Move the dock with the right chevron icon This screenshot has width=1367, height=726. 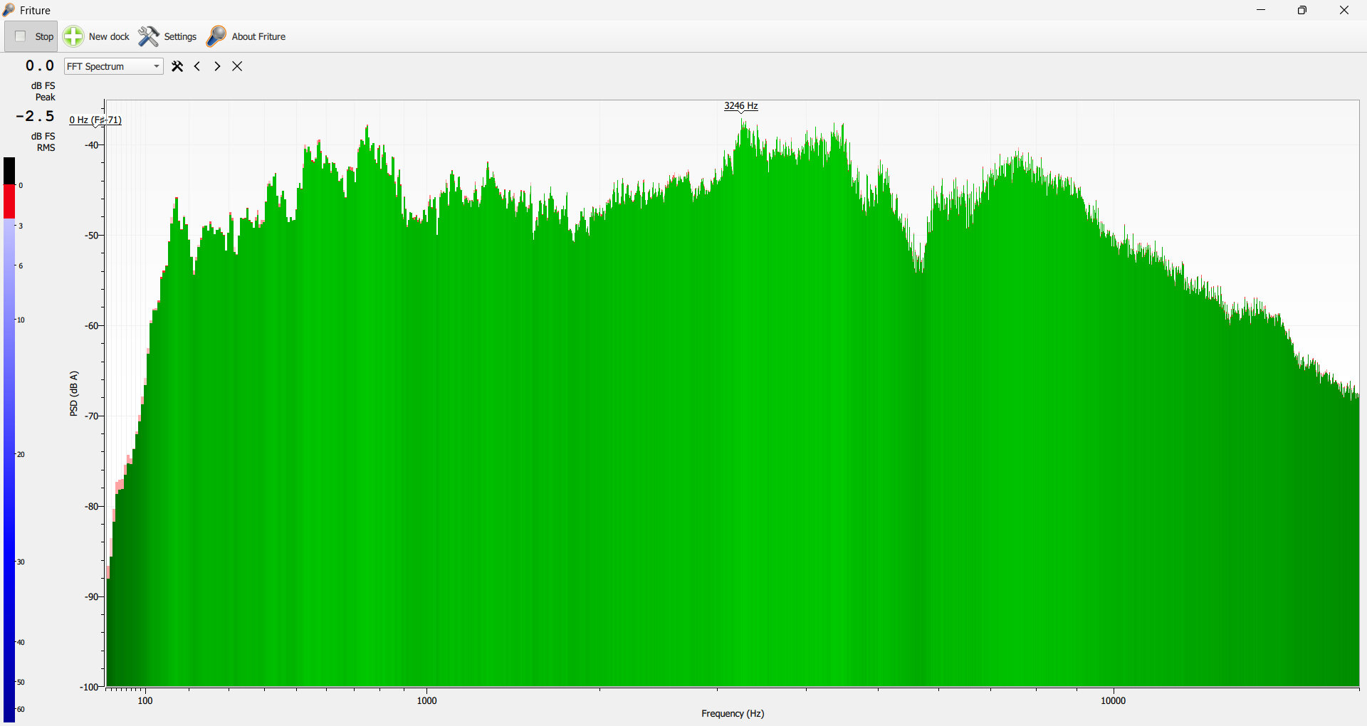217,66
